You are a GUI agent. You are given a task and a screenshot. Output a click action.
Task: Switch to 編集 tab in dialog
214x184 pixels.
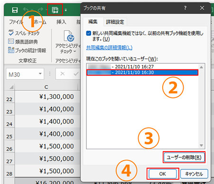coord(93,22)
